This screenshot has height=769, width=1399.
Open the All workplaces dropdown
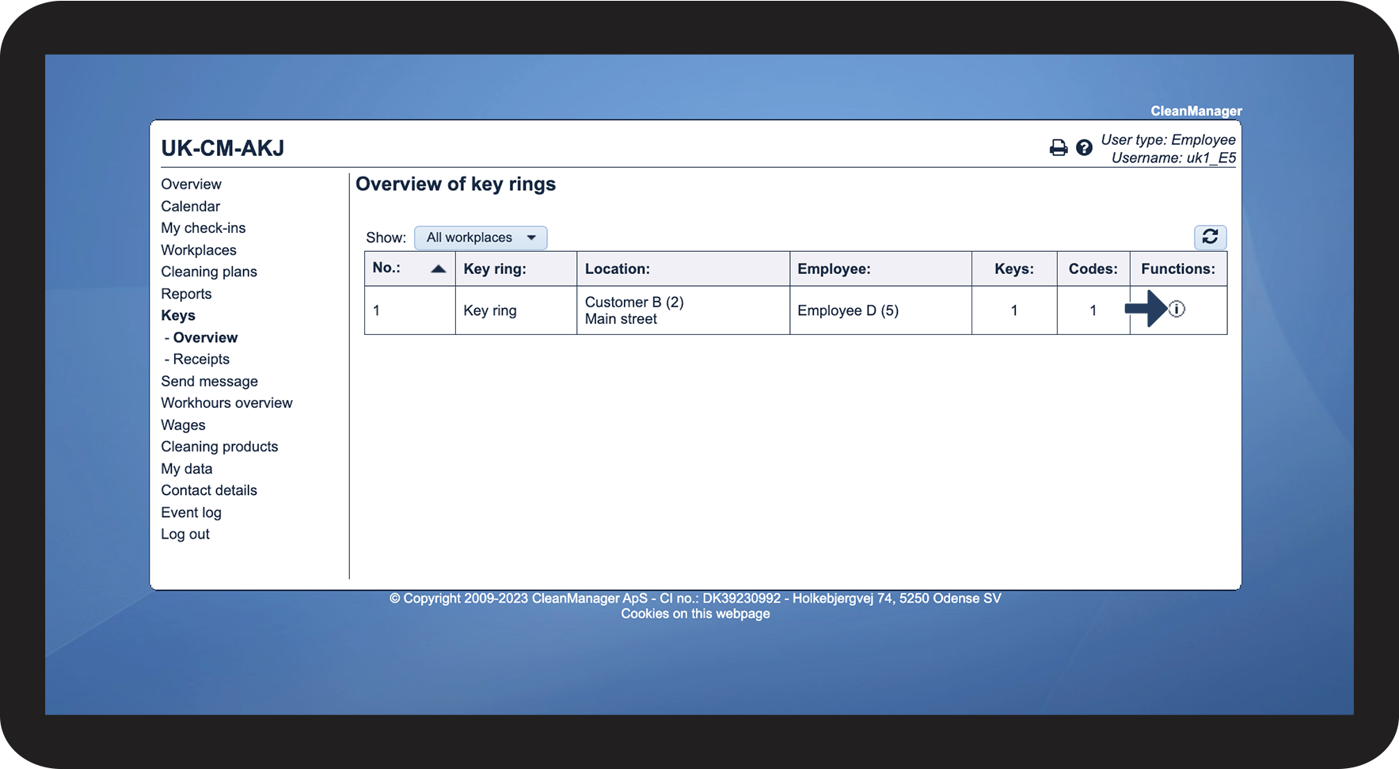click(481, 238)
